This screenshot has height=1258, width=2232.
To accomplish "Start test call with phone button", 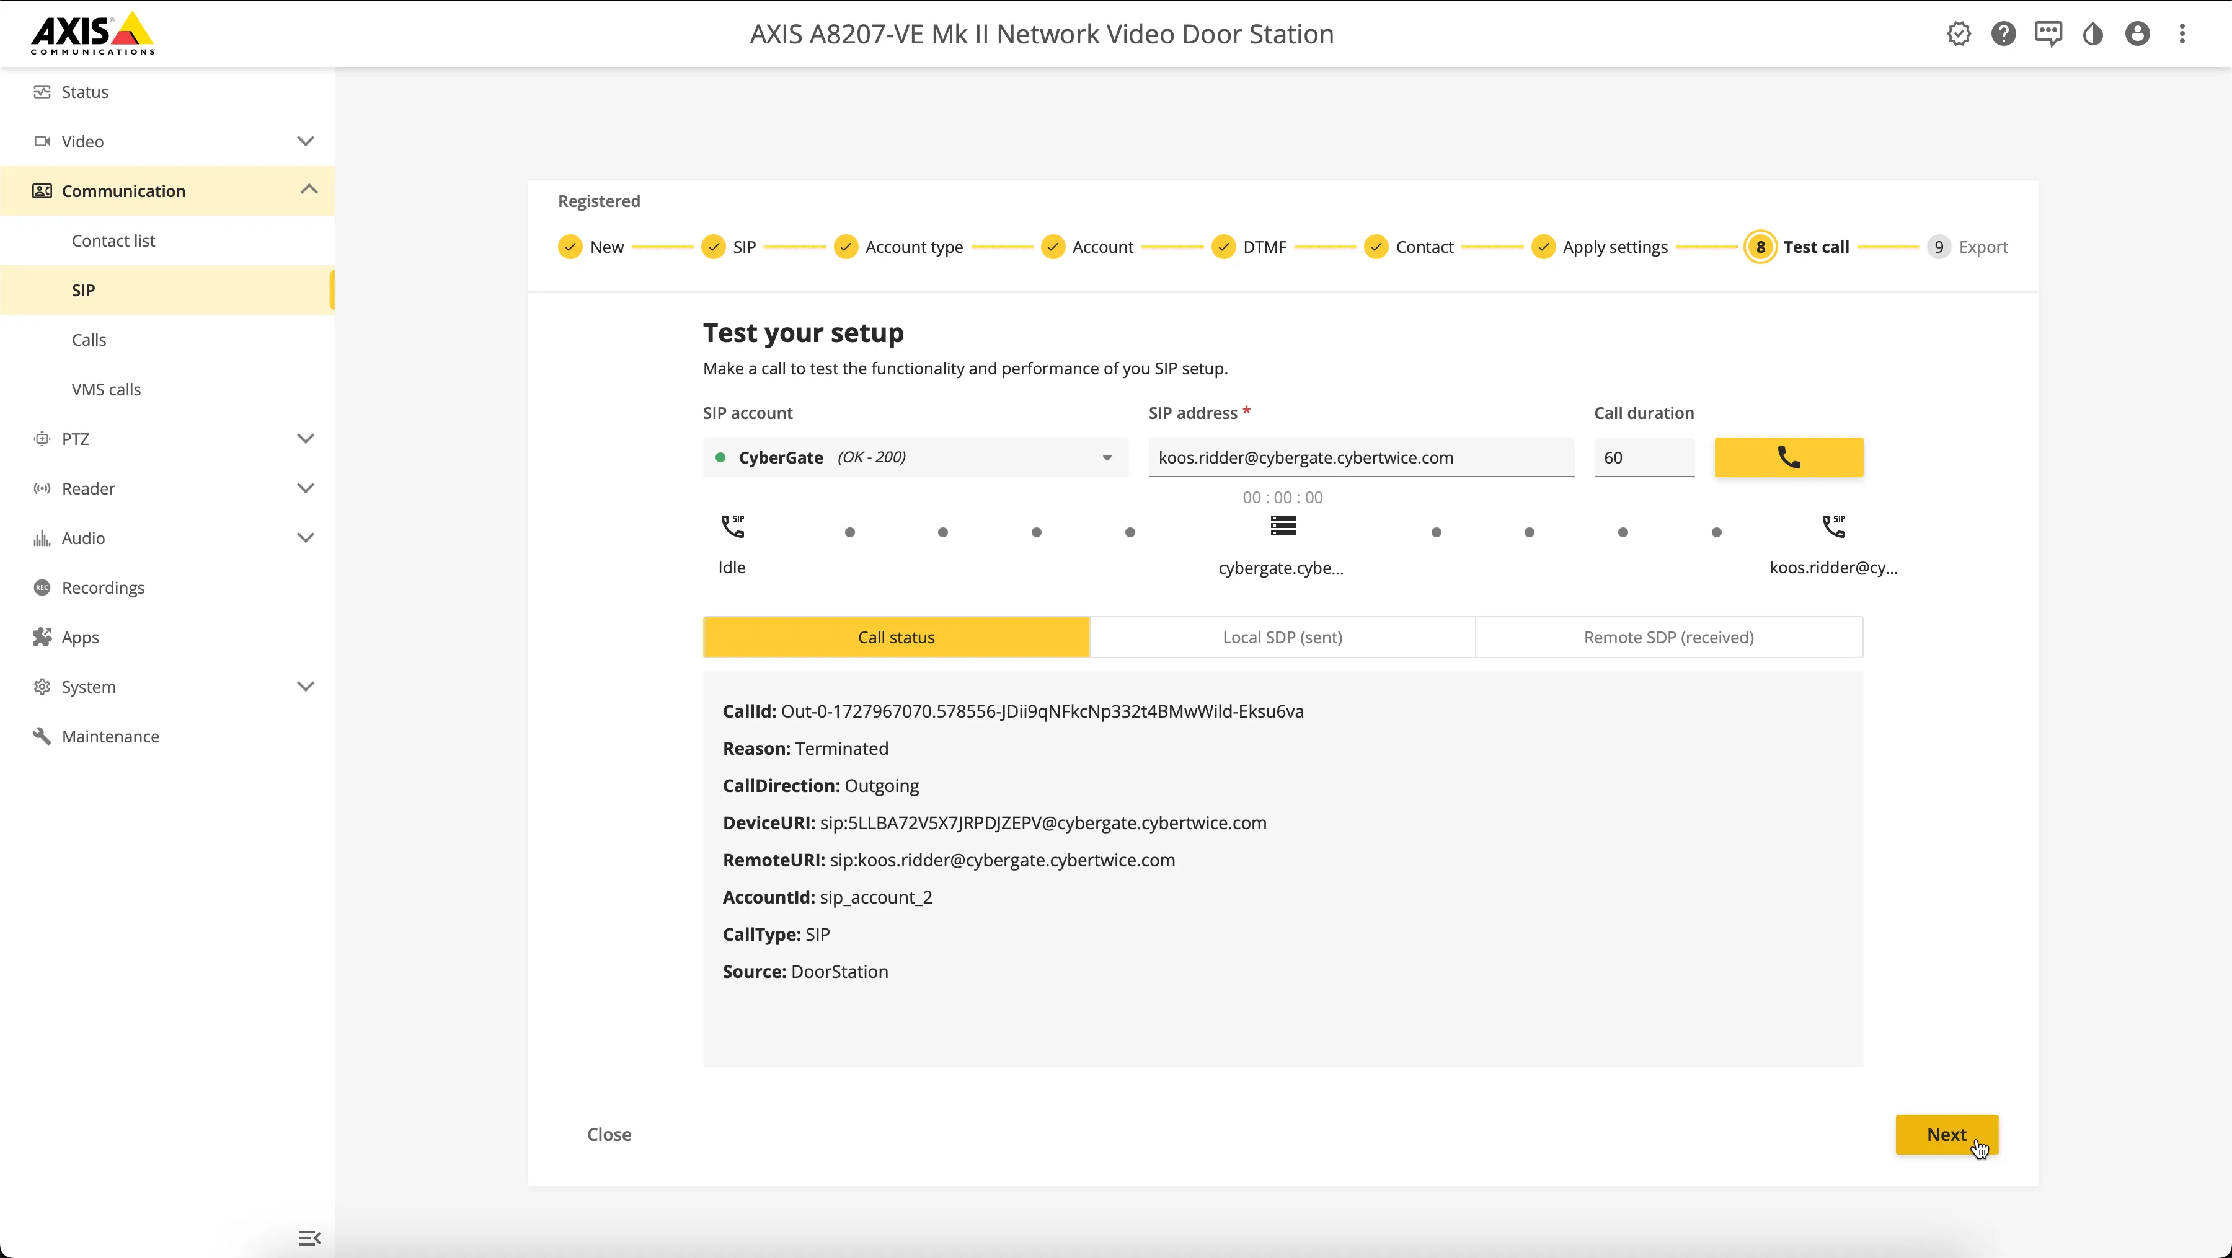I will 1788,457.
